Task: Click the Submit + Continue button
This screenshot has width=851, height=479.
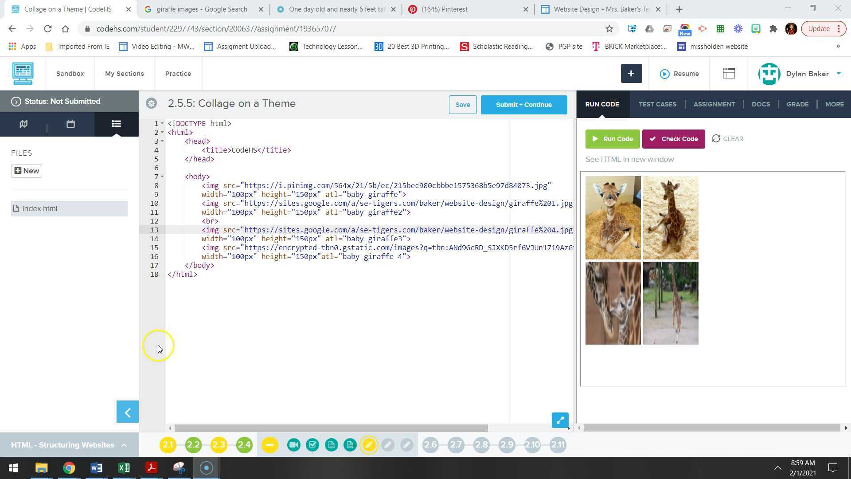Action: (x=523, y=105)
